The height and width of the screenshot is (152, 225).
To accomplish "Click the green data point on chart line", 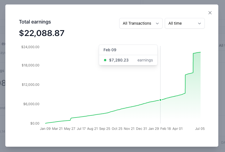I will pos(160,100).
